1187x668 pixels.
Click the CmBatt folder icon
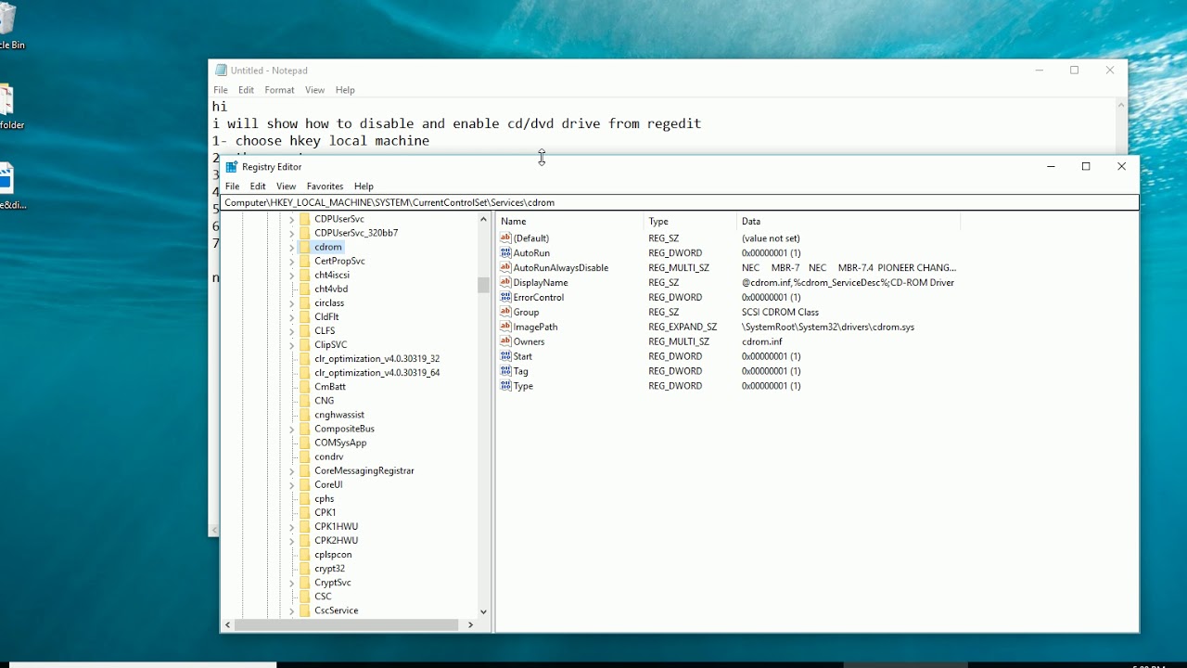(305, 387)
